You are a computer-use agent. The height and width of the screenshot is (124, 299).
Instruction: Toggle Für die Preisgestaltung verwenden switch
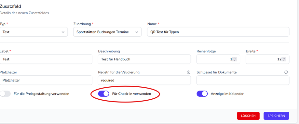click(5, 94)
